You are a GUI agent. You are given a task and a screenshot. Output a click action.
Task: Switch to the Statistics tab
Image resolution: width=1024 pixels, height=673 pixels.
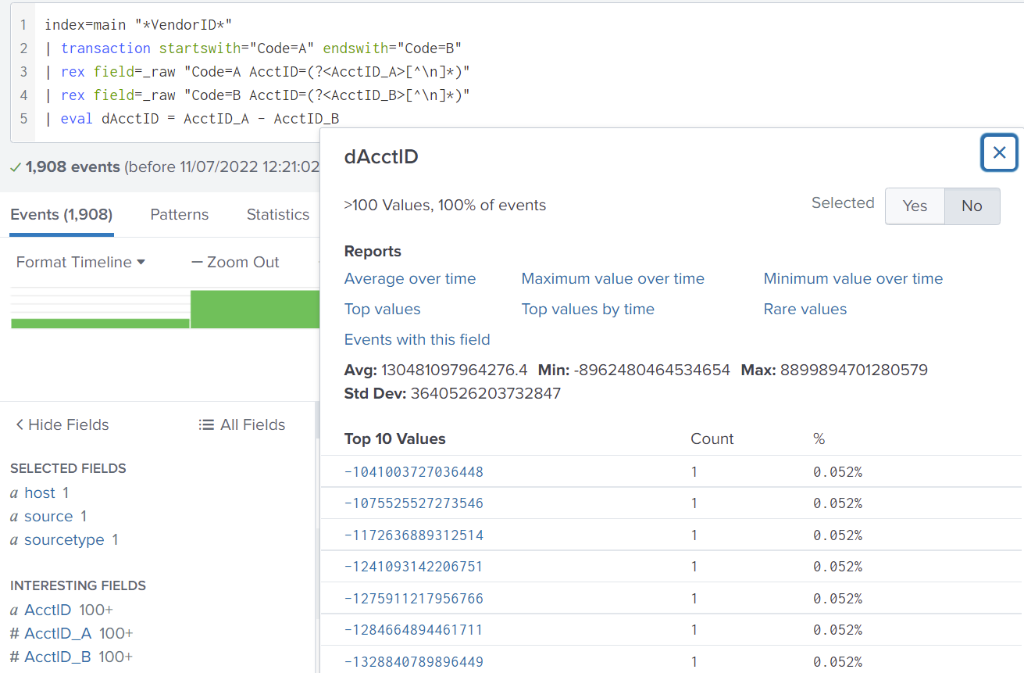(277, 215)
